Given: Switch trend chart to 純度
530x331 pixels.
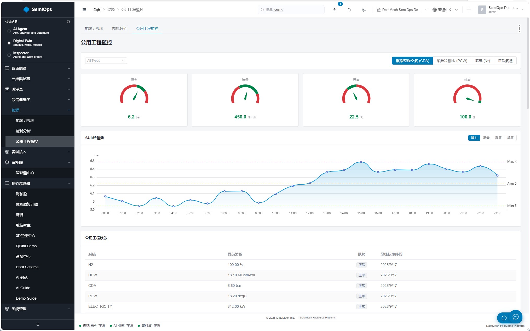Looking at the screenshot, I should (x=510, y=138).
